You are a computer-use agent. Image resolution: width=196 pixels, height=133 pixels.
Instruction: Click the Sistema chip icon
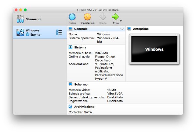pos(70,47)
